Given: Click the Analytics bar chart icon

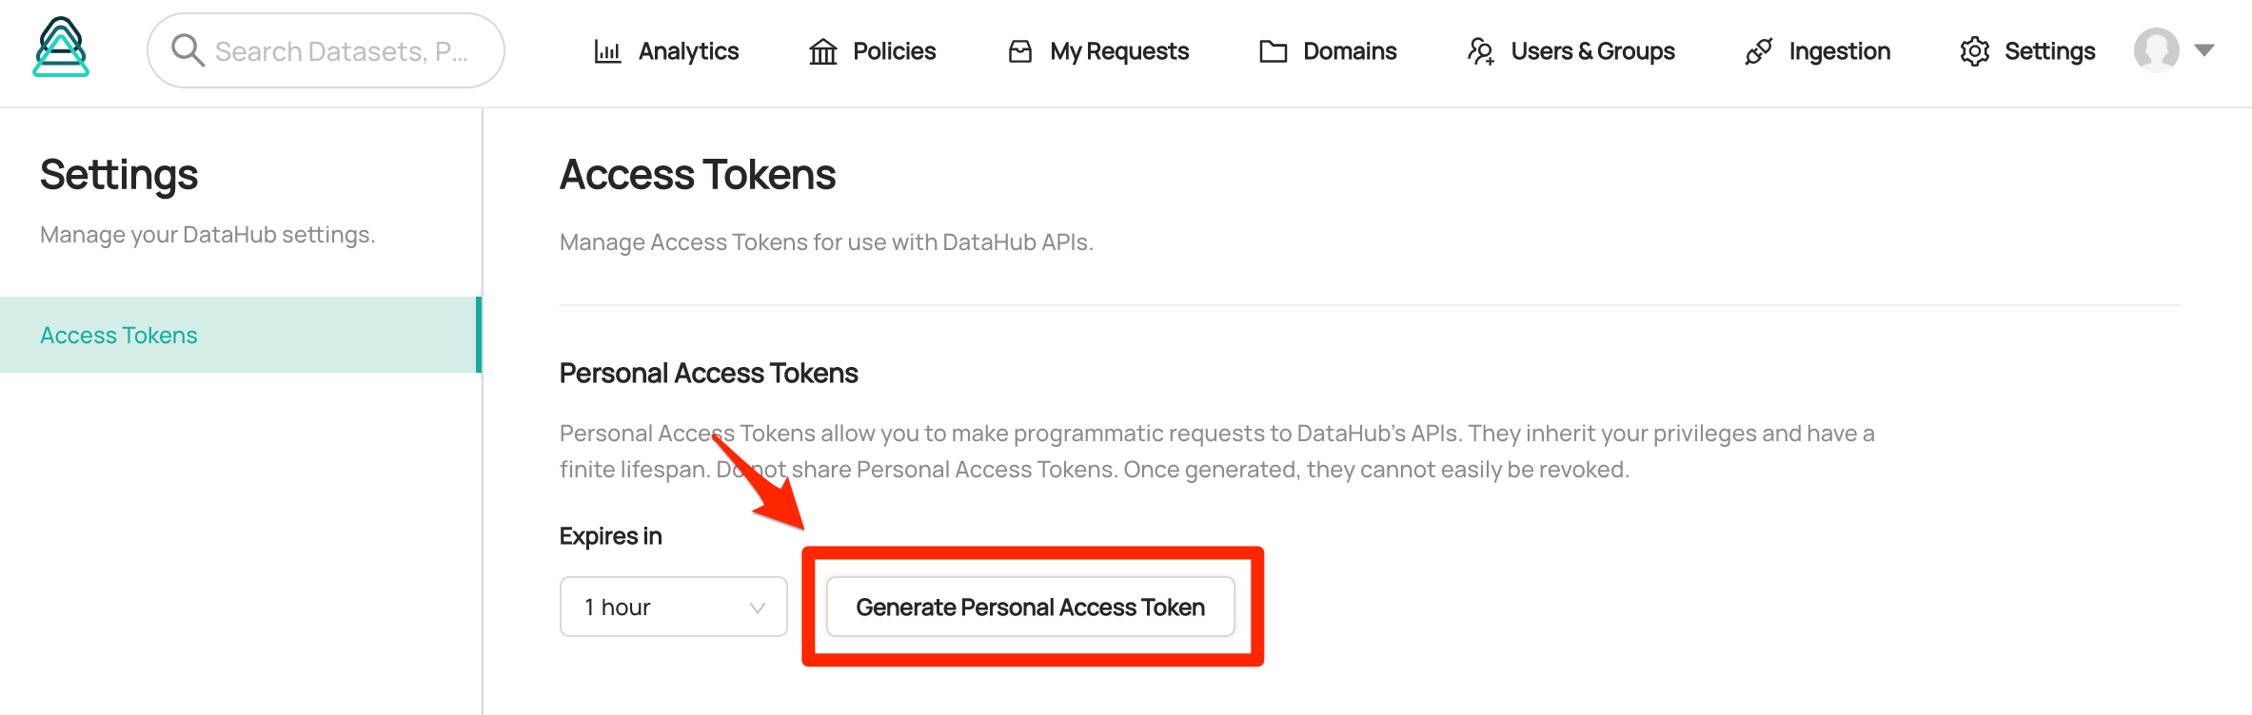Looking at the screenshot, I should point(607,51).
